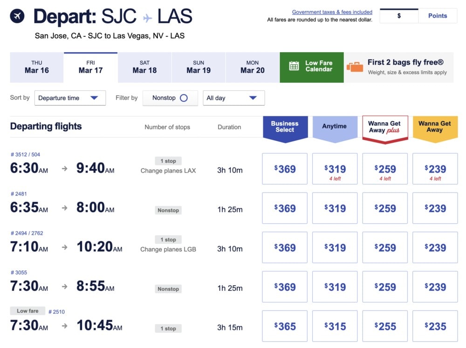This screenshot has height=348, width=466.
Task: Click the airplane icon beside Depart heading
Action: tap(17, 16)
